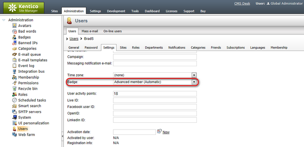Open the Departments user tab
The width and height of the screenshot is (304, 147).
154,47
